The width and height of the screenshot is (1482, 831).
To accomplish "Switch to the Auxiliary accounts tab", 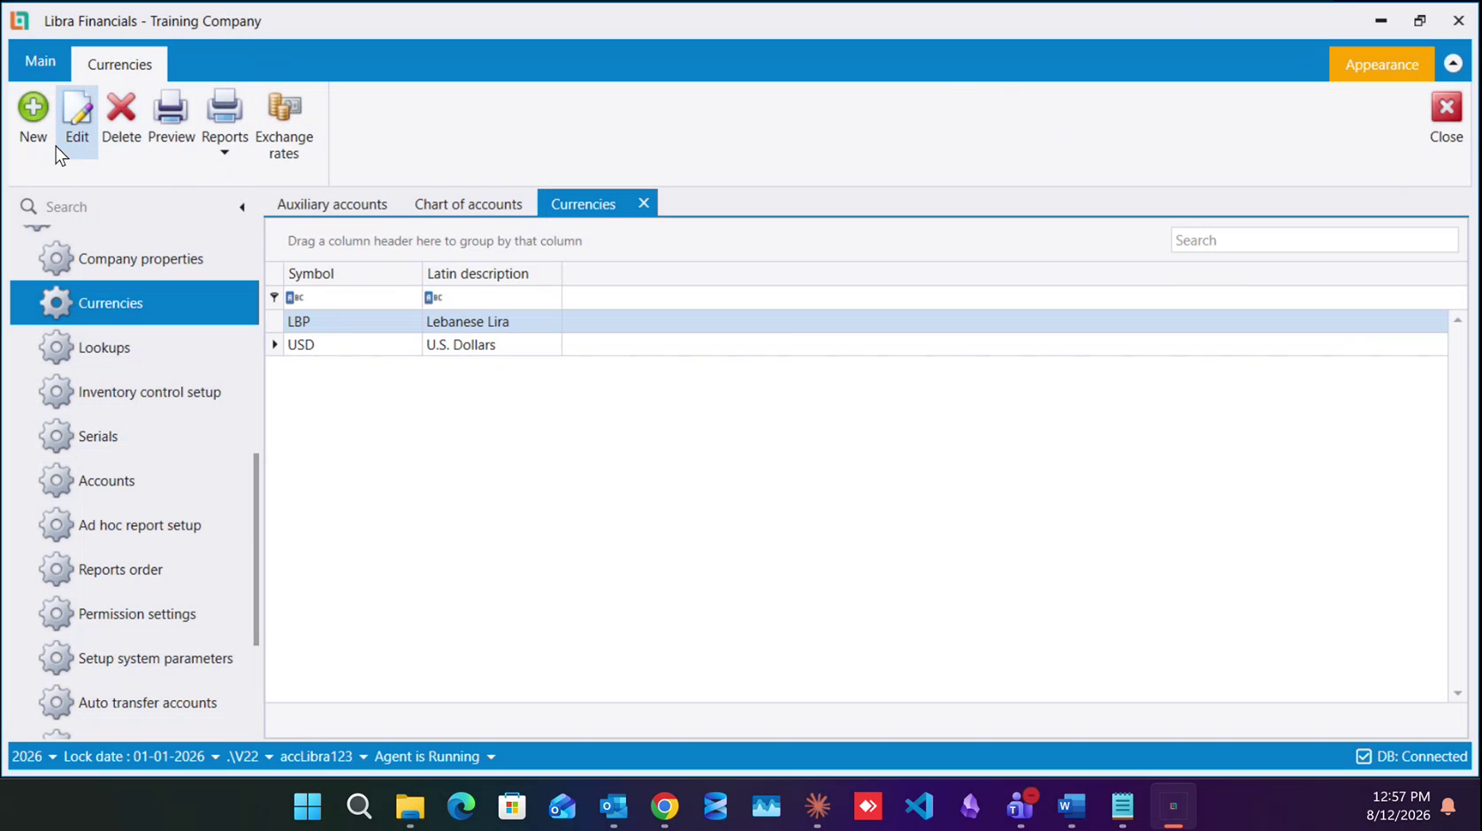I will click(x=332, y=204).
